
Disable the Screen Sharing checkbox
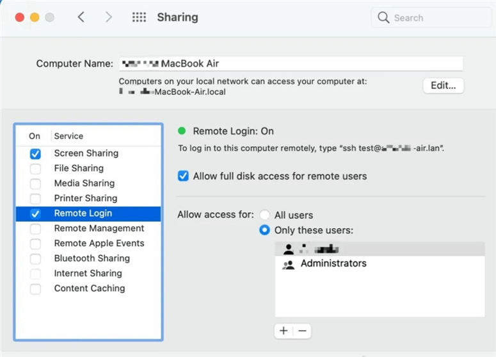point(35,154)
